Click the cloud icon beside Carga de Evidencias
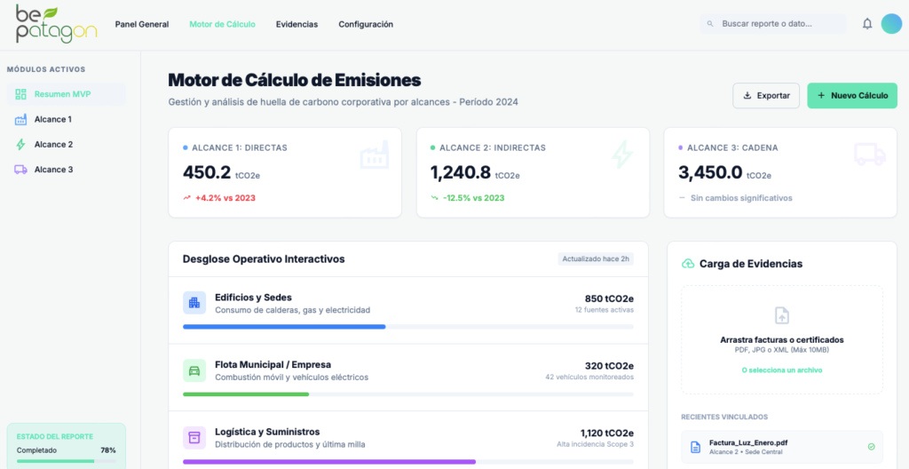 [688, 264]
